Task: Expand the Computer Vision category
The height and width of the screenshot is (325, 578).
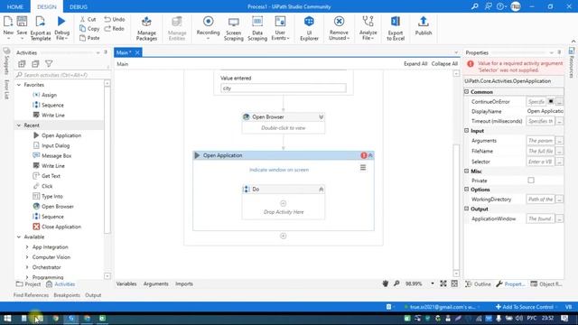Action: pyautogui.click(x=27, y=257)
